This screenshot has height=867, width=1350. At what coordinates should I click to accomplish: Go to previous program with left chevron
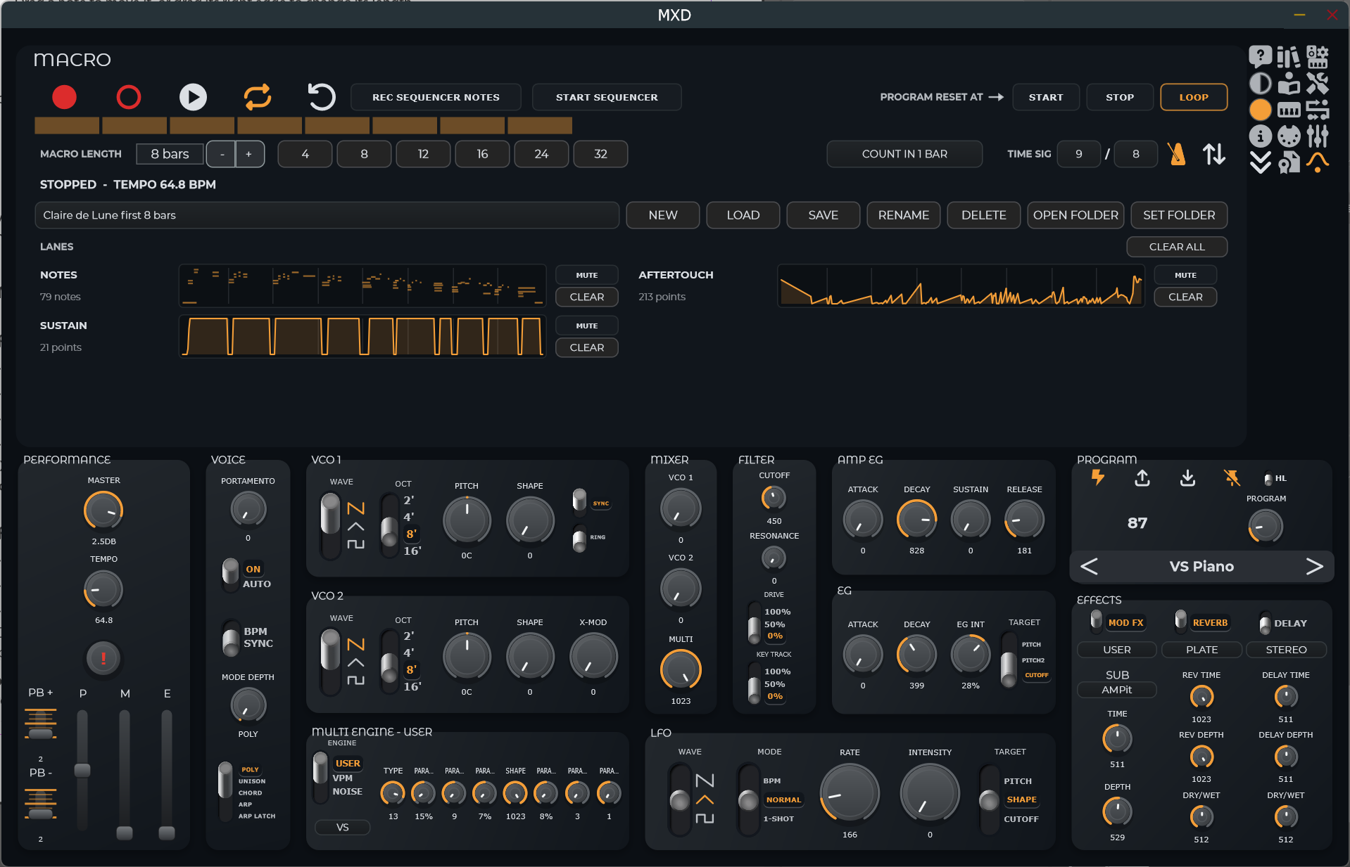pyautogui.click(x=1089, y=566)
